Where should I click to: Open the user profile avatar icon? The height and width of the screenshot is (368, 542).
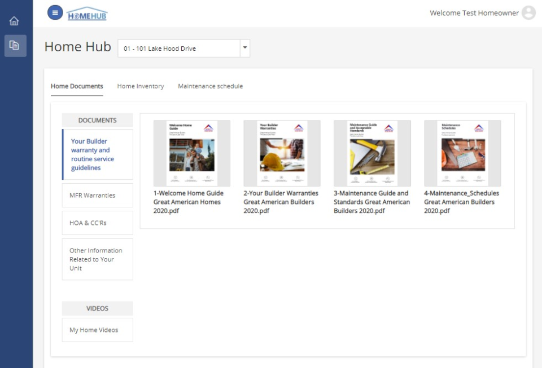pos(528,12)
